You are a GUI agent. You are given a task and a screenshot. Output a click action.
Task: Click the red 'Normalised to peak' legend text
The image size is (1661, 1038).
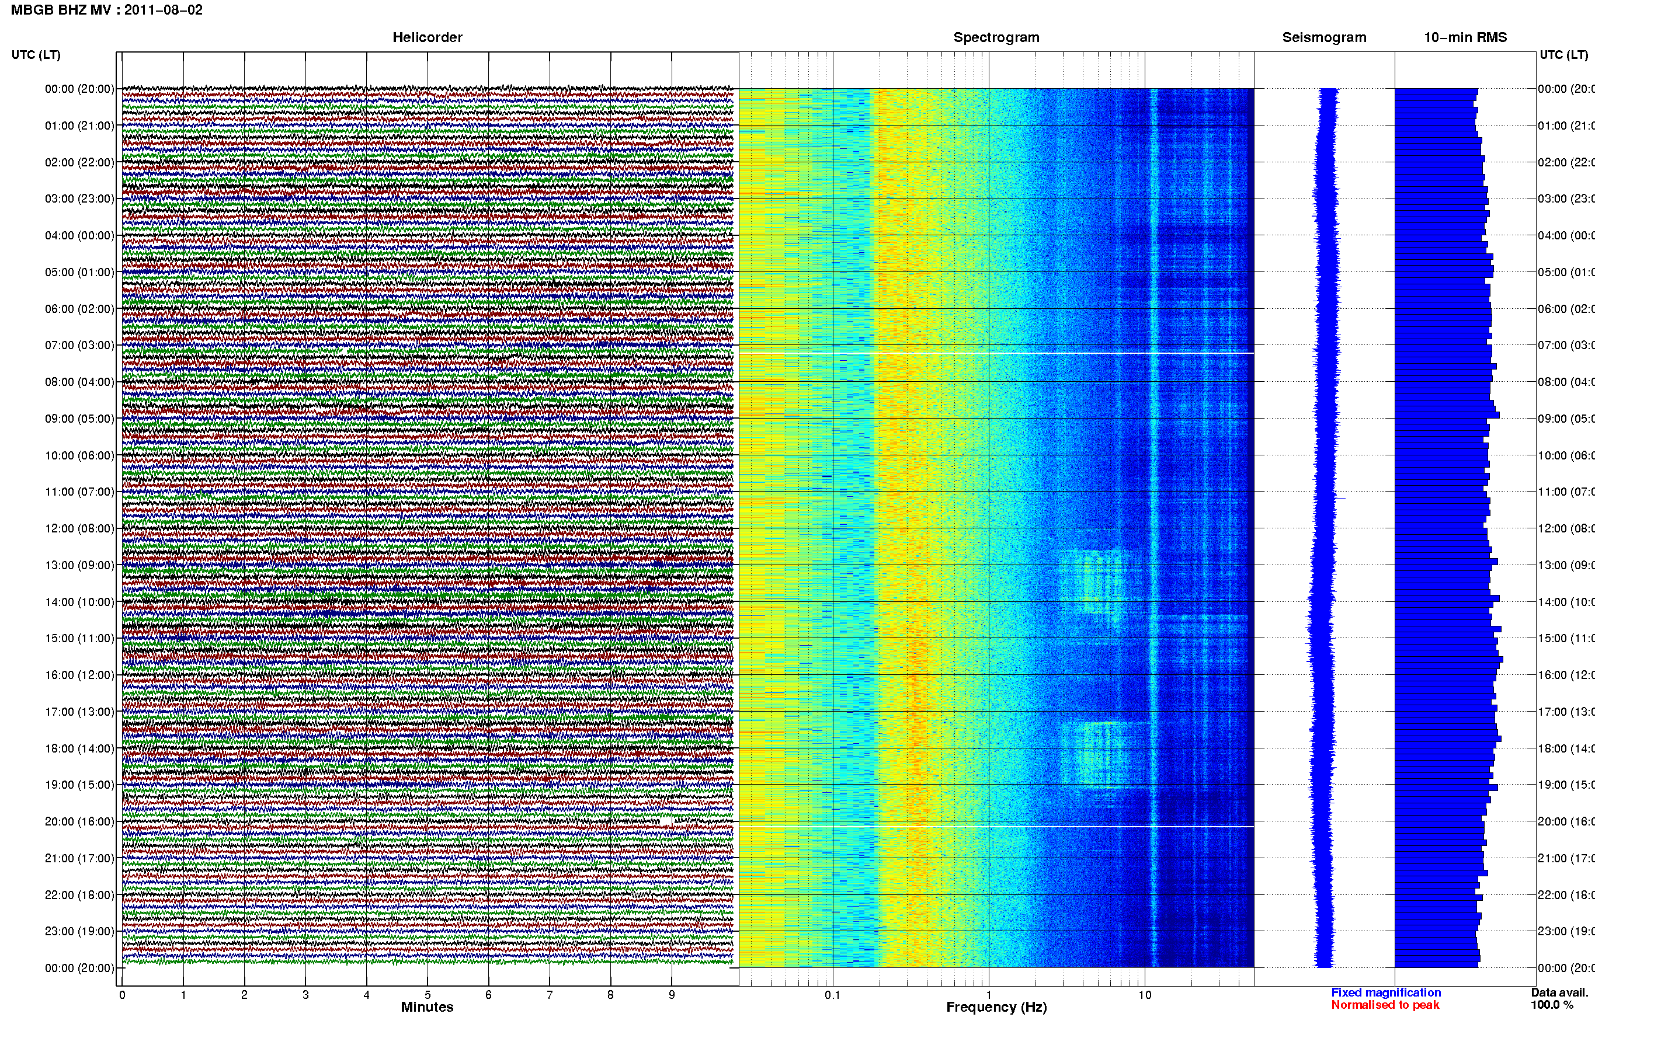point(1385,1005)
